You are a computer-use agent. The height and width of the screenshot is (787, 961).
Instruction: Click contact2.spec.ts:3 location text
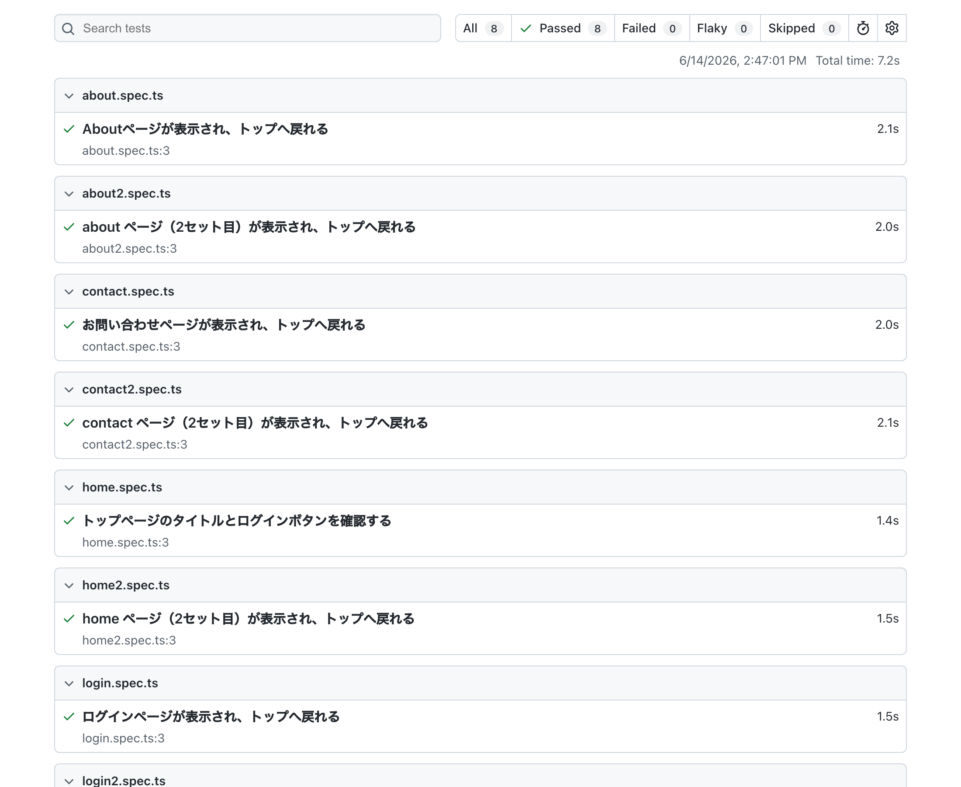[x=135, y=444]
